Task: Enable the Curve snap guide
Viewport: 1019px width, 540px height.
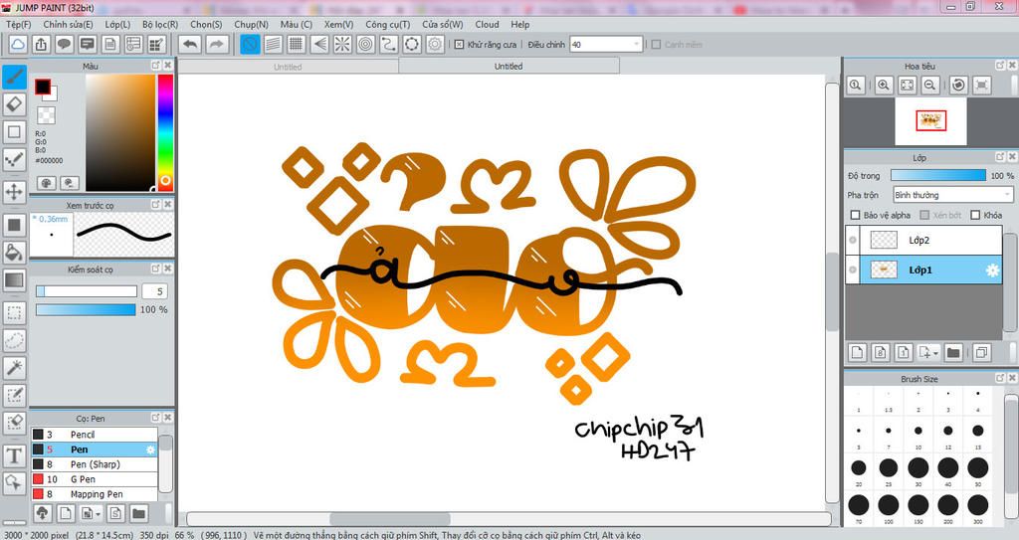Action: 389,44
